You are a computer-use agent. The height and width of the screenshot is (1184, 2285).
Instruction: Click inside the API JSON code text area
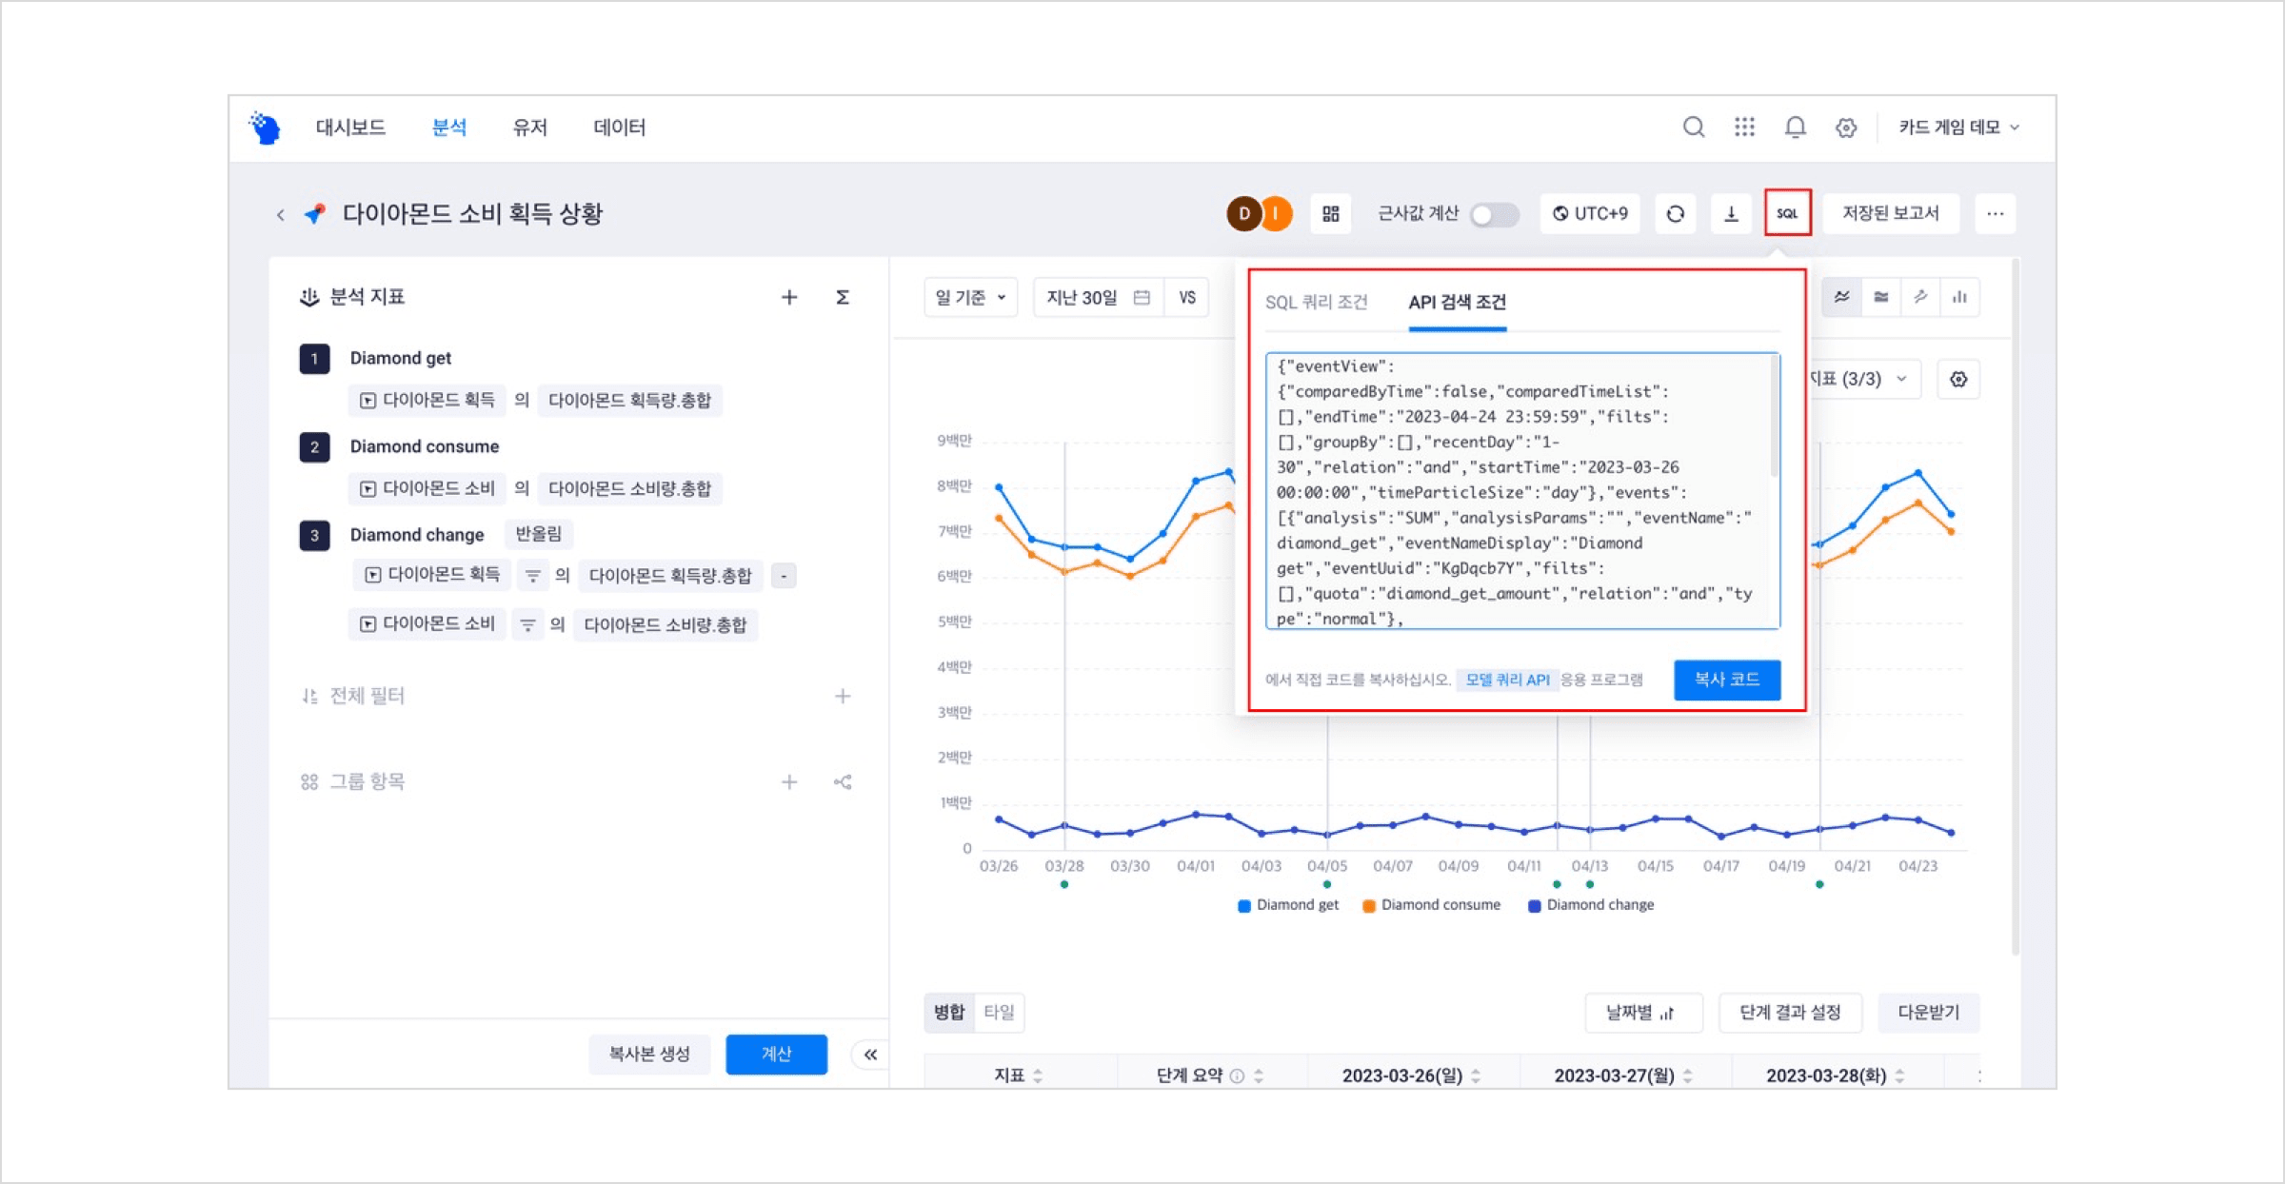(x=1518, y=491)
